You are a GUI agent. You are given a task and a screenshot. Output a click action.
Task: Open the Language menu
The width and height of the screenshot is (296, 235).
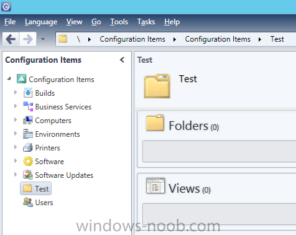coord(41,22)
